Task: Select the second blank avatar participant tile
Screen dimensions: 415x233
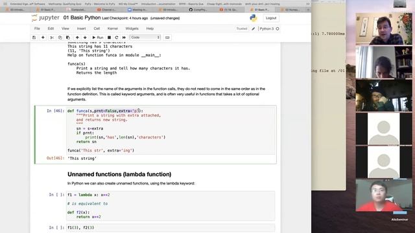Action: pyautogui.click(x=384, y=162)
